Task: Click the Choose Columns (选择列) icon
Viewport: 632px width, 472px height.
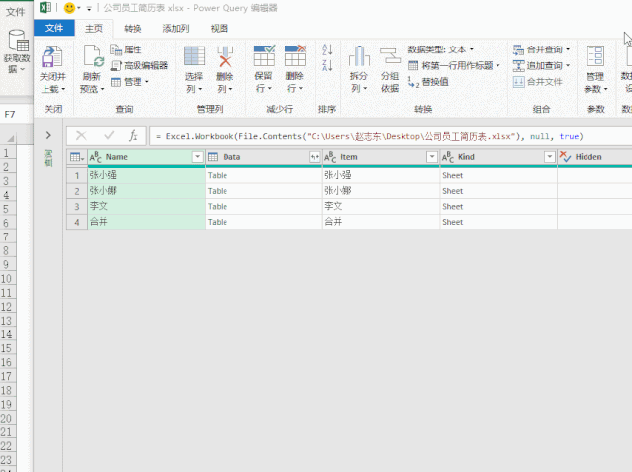Action: coord(194,55)
